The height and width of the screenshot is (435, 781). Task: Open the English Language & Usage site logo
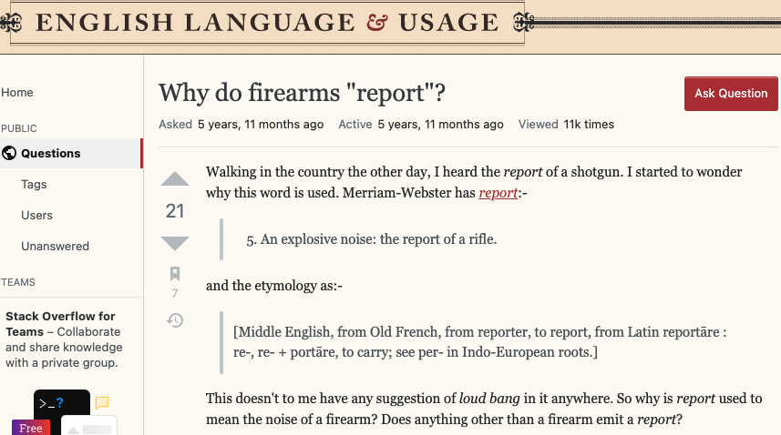[268, 23]
